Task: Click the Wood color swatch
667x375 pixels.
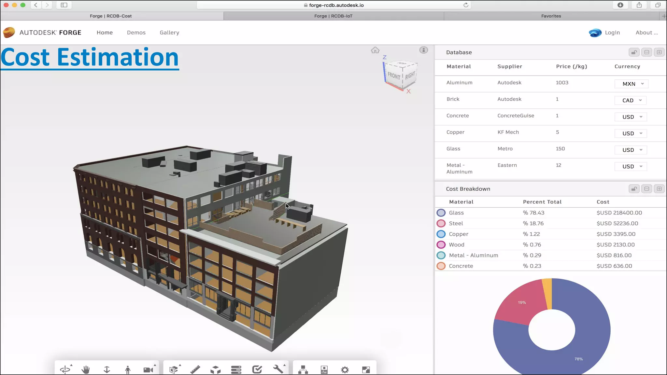Action: pyautogui.click(x=441, y=245)
